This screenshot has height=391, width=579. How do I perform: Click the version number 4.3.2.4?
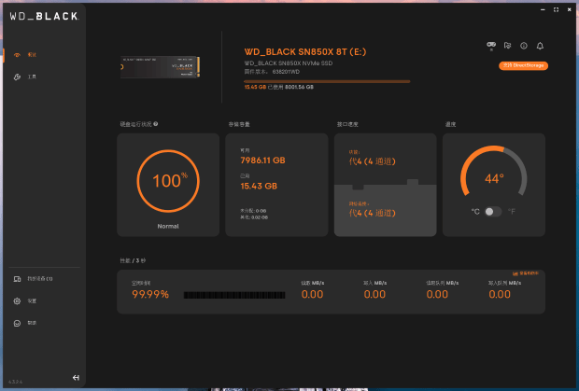pyautogui.click(x=15, y=382)
